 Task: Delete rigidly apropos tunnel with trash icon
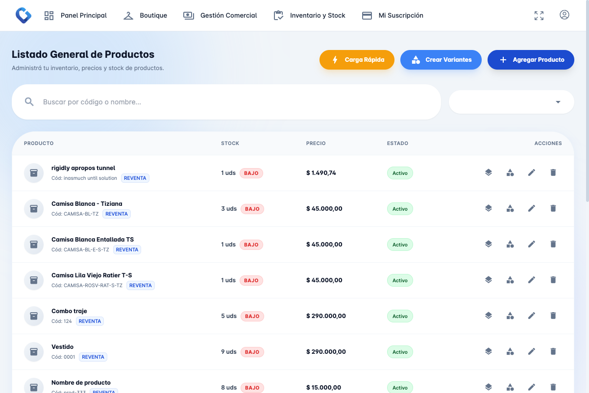tap(553, 172)
